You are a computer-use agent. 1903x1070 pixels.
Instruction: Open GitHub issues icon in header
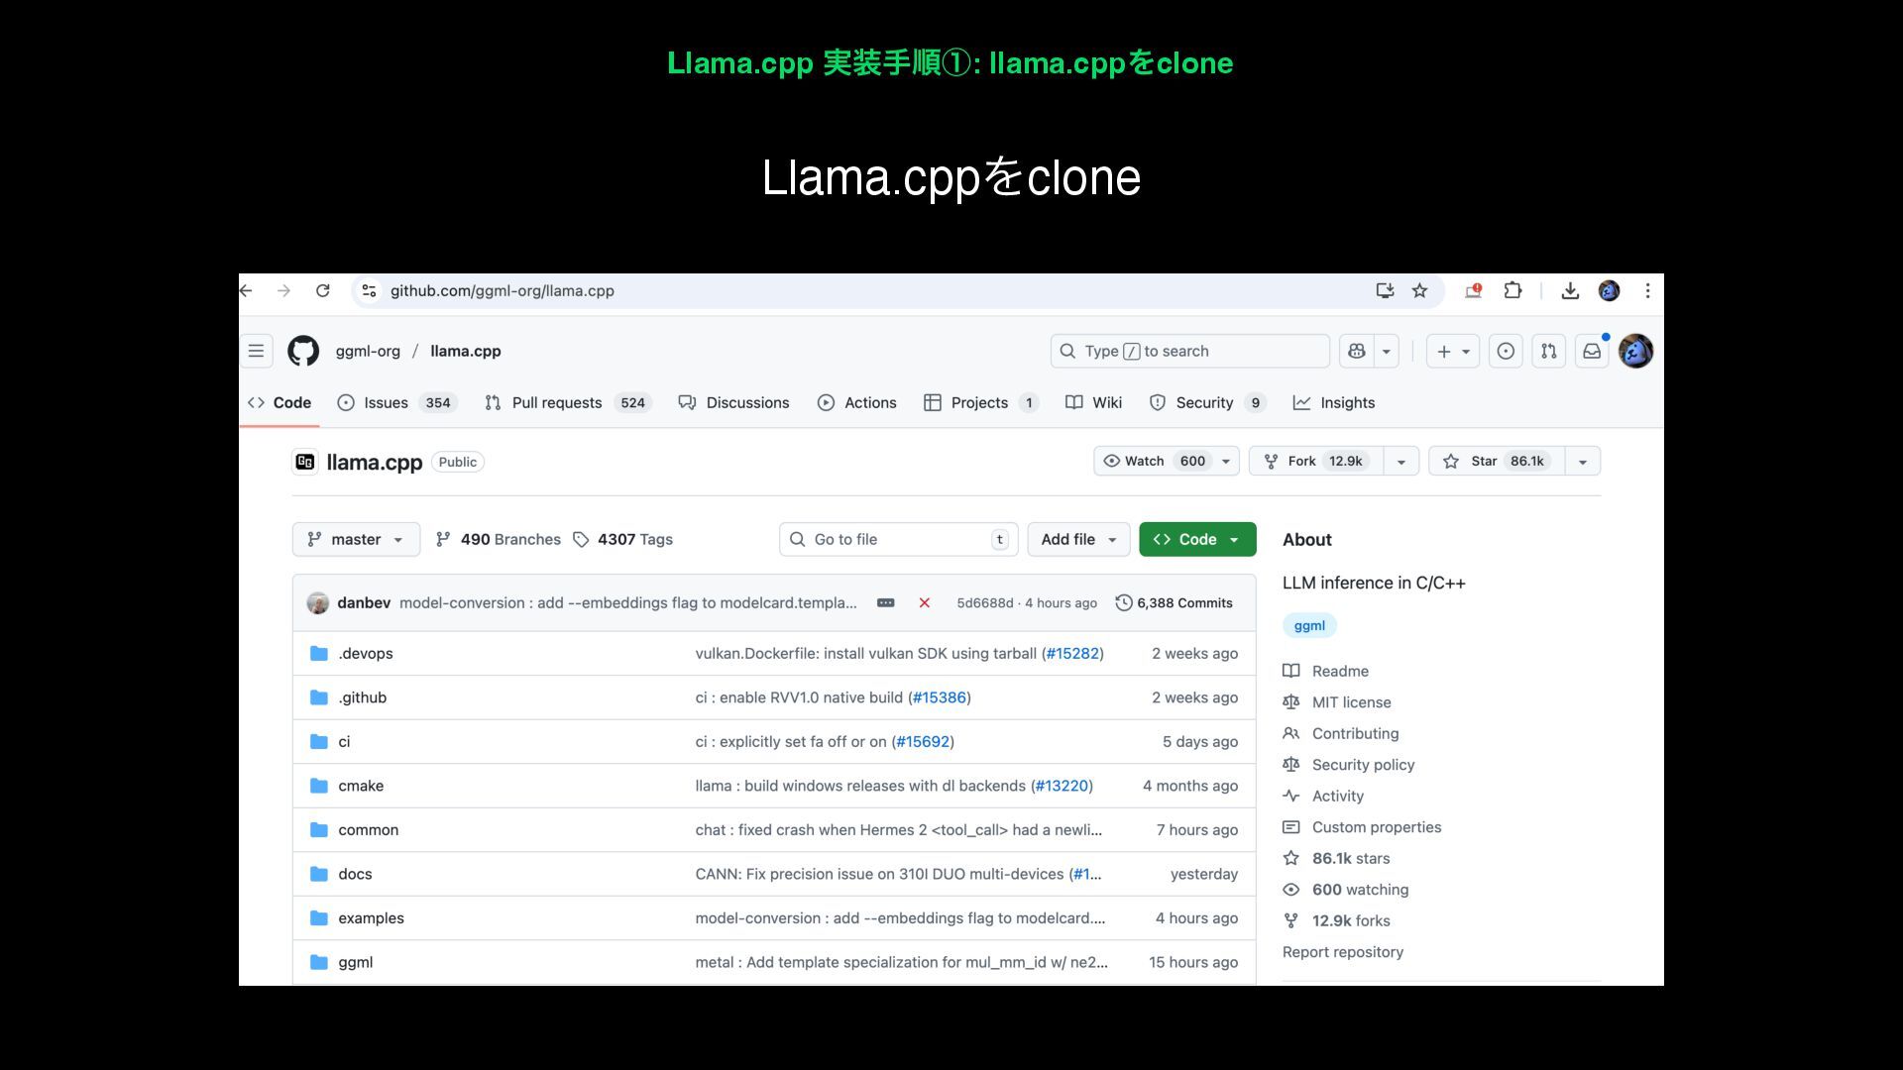(x=1506, y=351)
